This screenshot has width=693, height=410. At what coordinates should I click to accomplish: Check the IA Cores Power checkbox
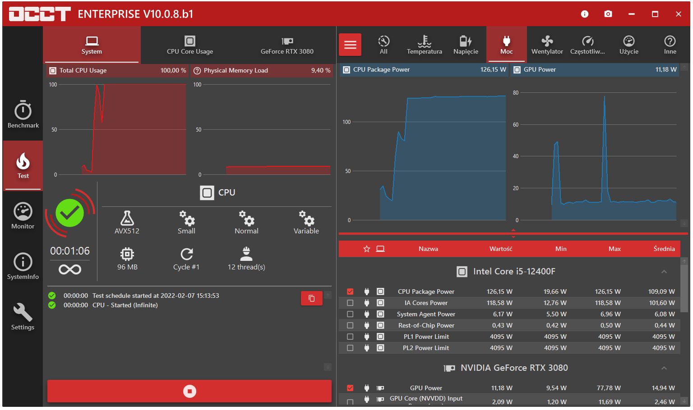point(350,303)
